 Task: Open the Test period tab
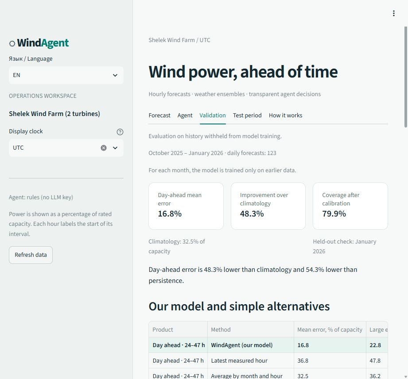(x=247, y=115)
